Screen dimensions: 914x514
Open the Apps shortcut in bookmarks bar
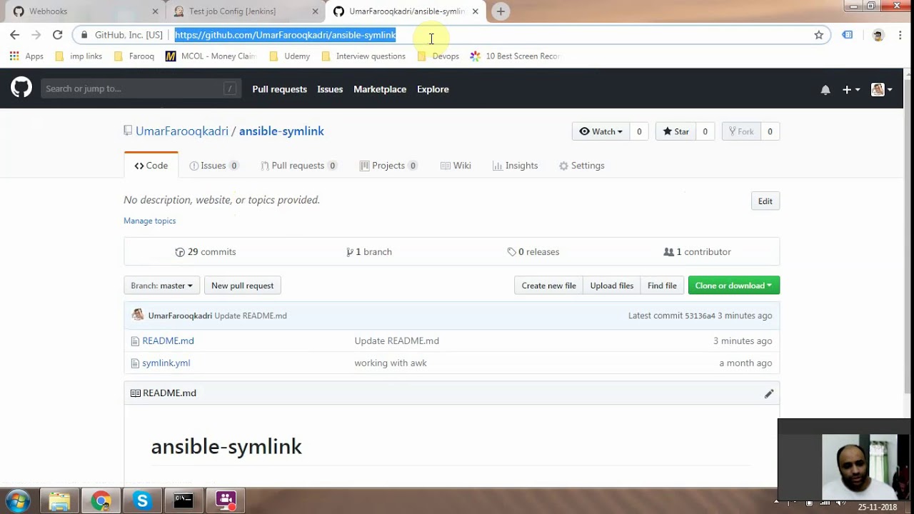tap(26, 56)
